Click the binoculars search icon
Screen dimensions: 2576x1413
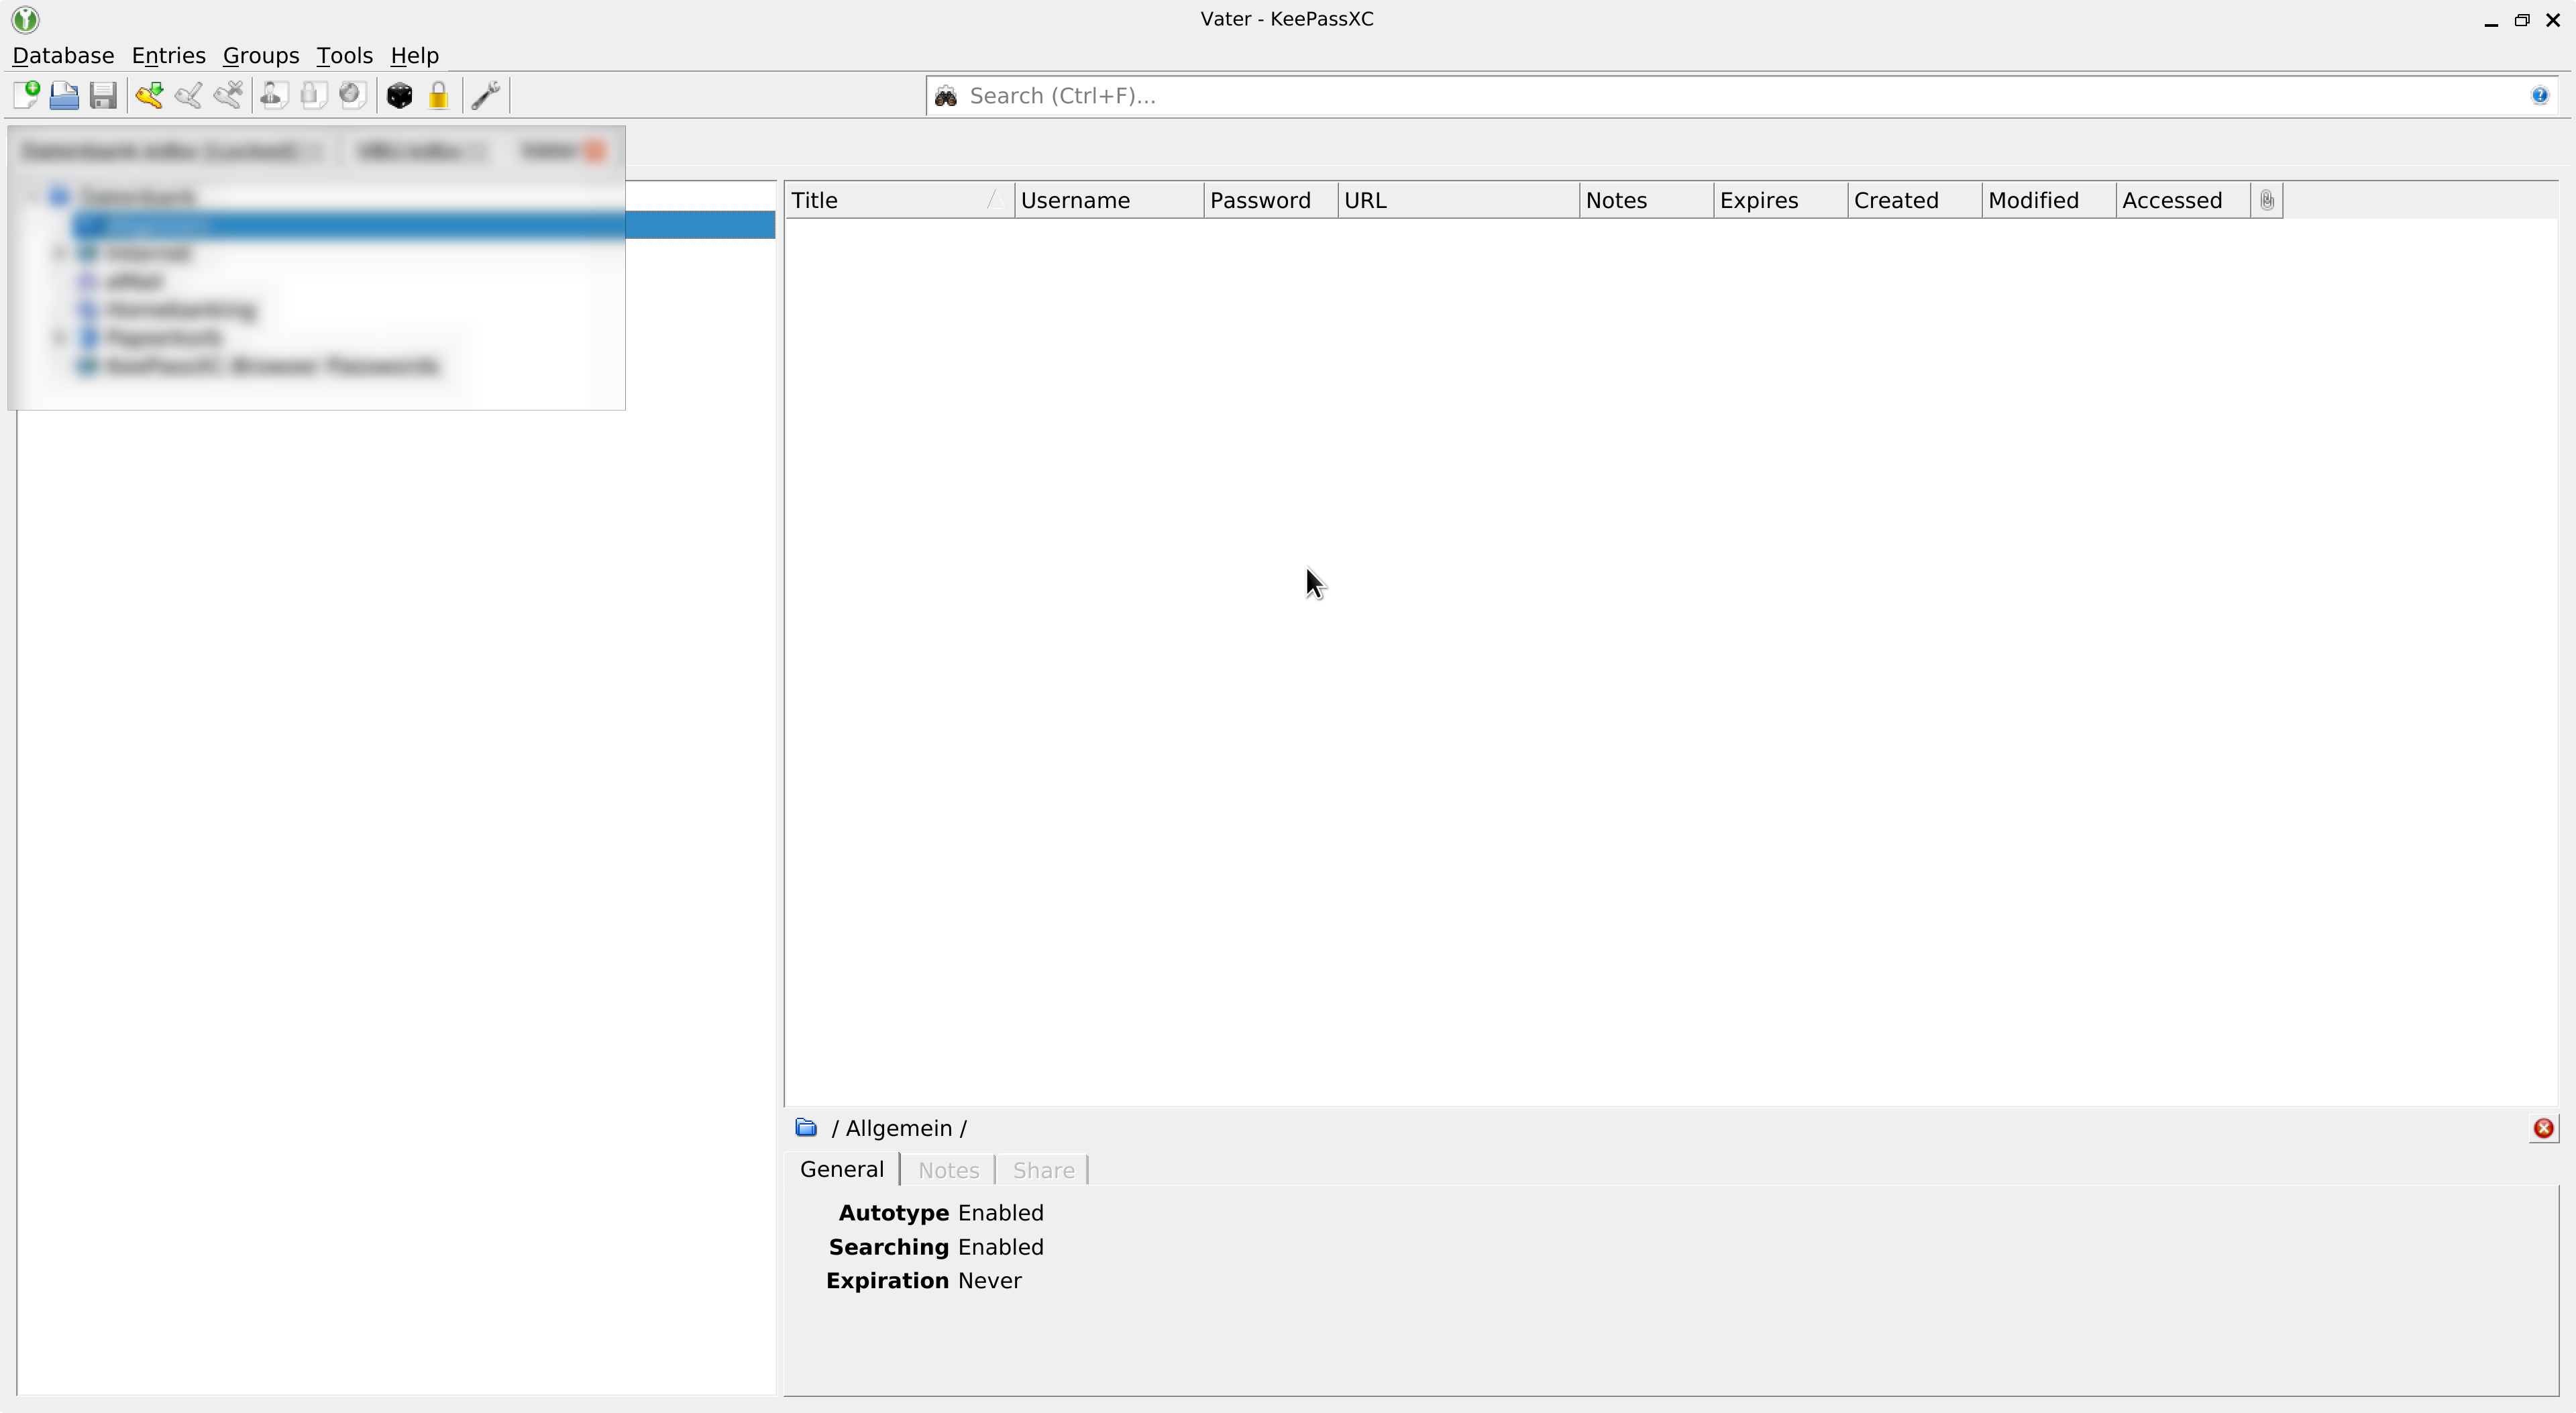click(946, 96)
